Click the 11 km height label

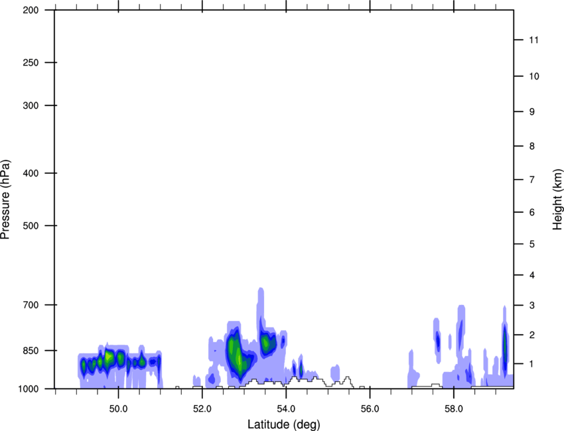point(533,40)
